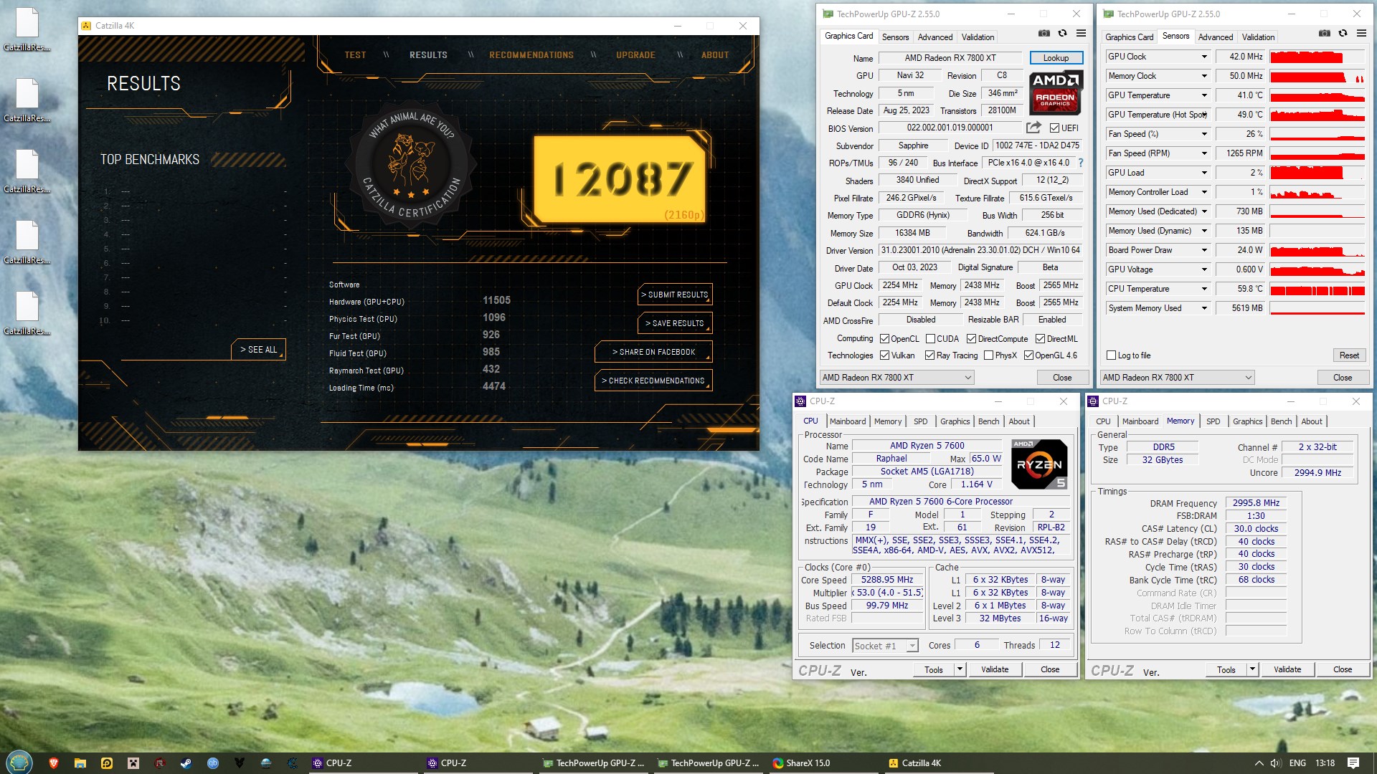Toggle the CUDA checkbox
Viewport: 1377px width, 774px height.
(x=930, y=339)
